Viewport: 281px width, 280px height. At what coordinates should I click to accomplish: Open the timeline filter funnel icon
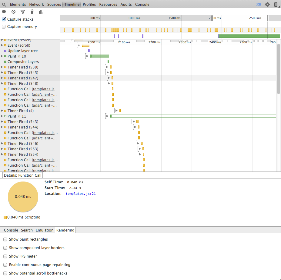[x=23, y=12]
